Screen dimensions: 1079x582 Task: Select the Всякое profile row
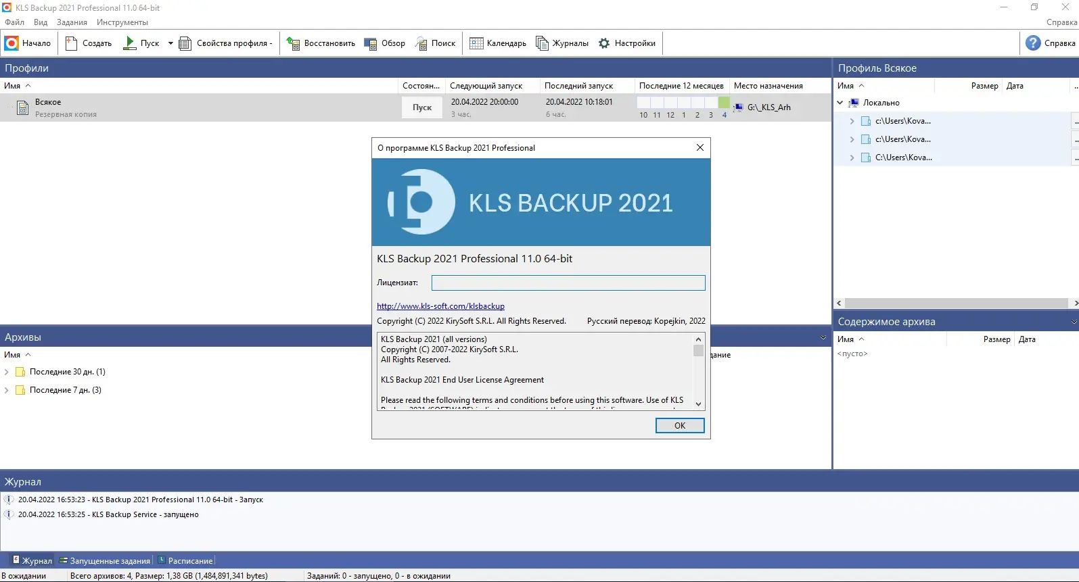[415, 107]
